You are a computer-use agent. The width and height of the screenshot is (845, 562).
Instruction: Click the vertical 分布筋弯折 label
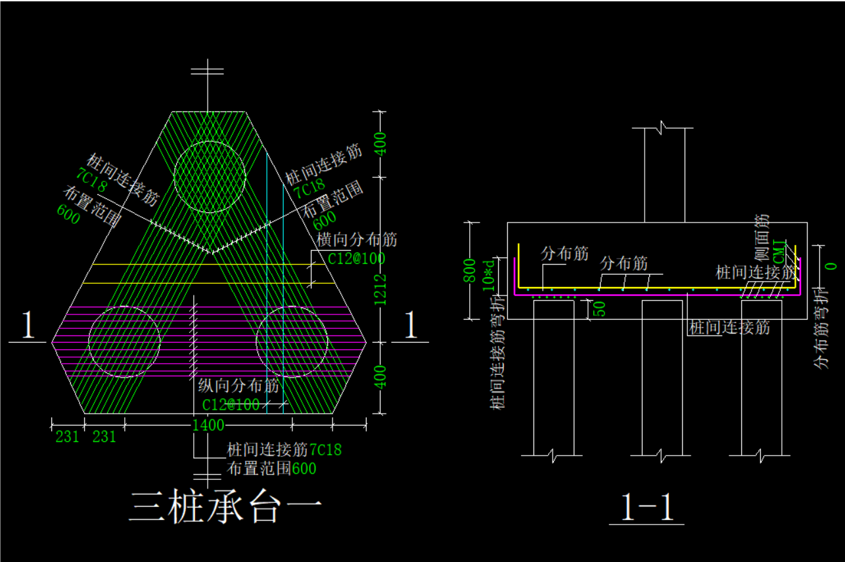(x=821, y=328)
